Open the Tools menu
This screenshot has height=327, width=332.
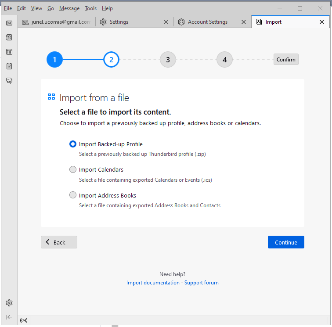90,8
